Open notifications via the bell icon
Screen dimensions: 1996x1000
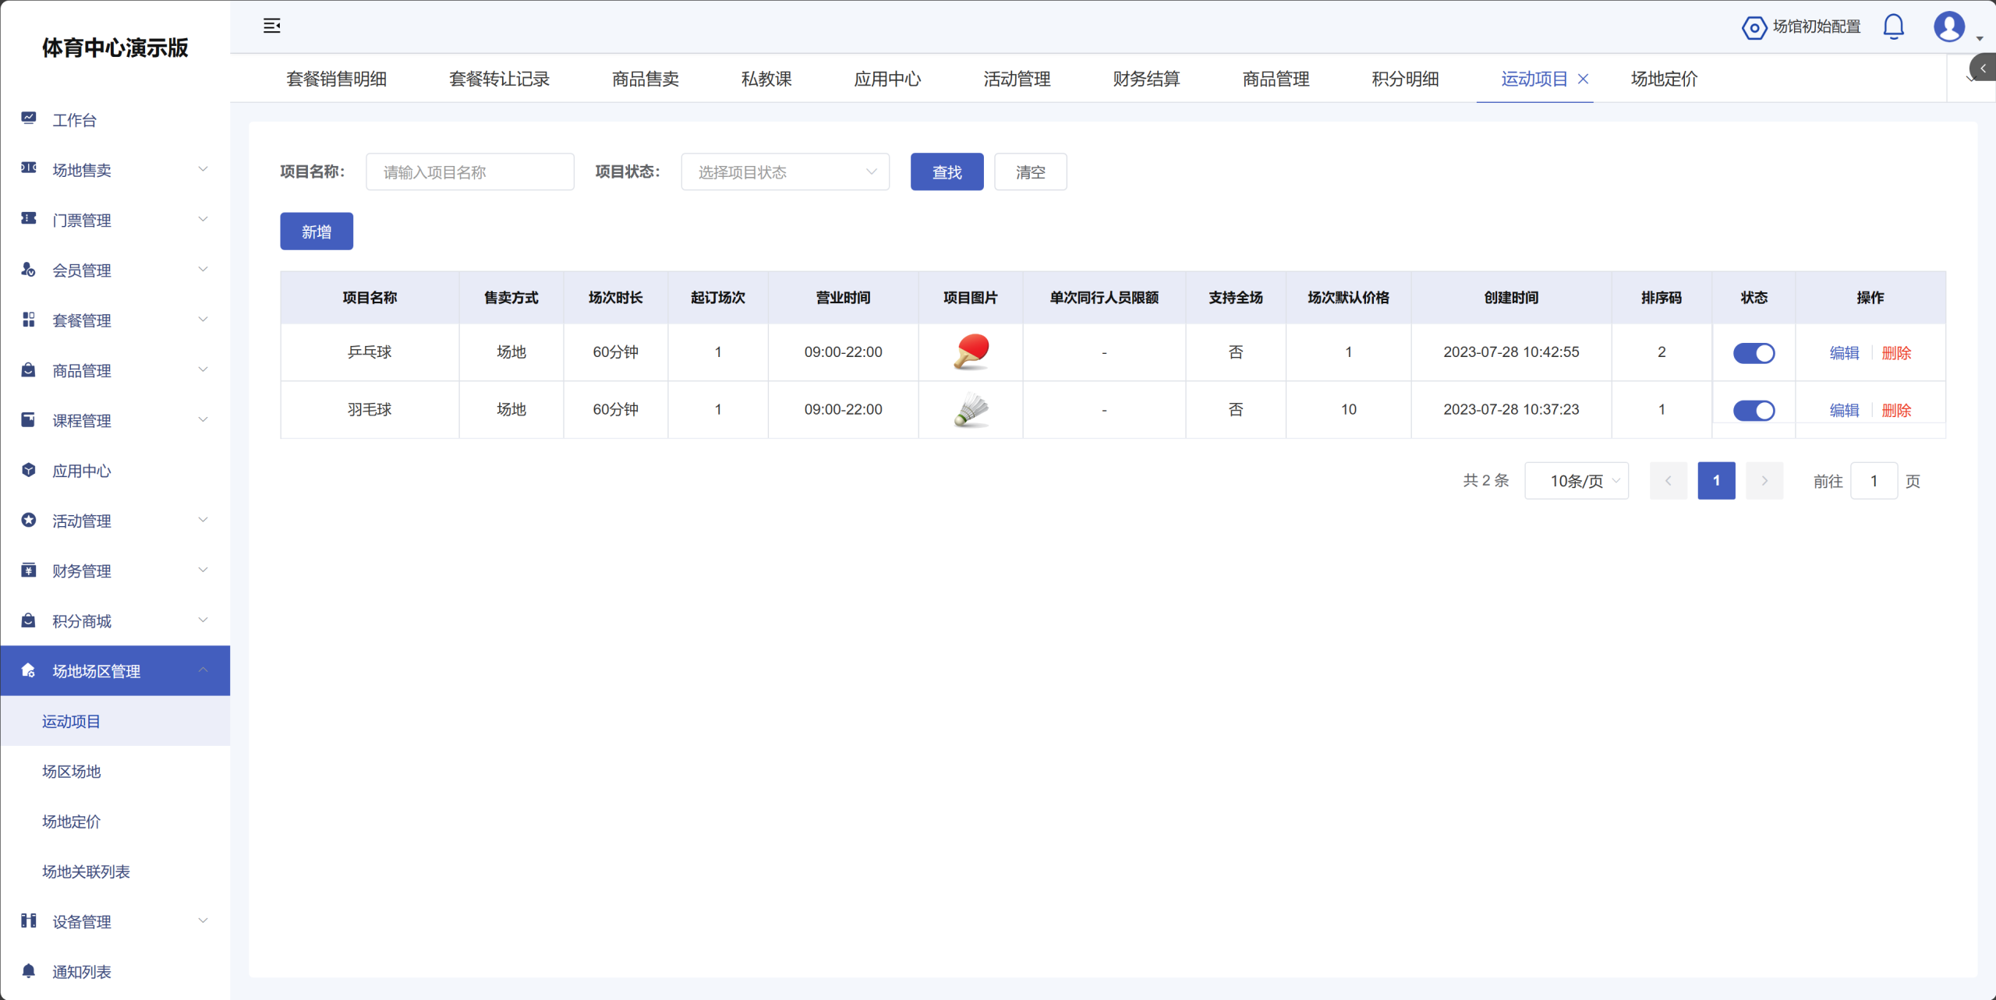(1893, 27)
